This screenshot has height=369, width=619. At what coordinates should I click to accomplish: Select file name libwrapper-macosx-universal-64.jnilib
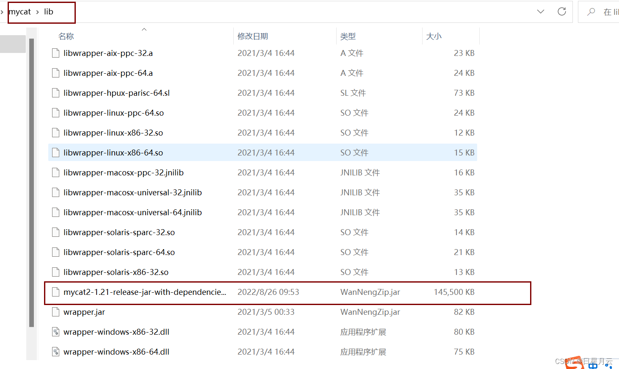133,212
